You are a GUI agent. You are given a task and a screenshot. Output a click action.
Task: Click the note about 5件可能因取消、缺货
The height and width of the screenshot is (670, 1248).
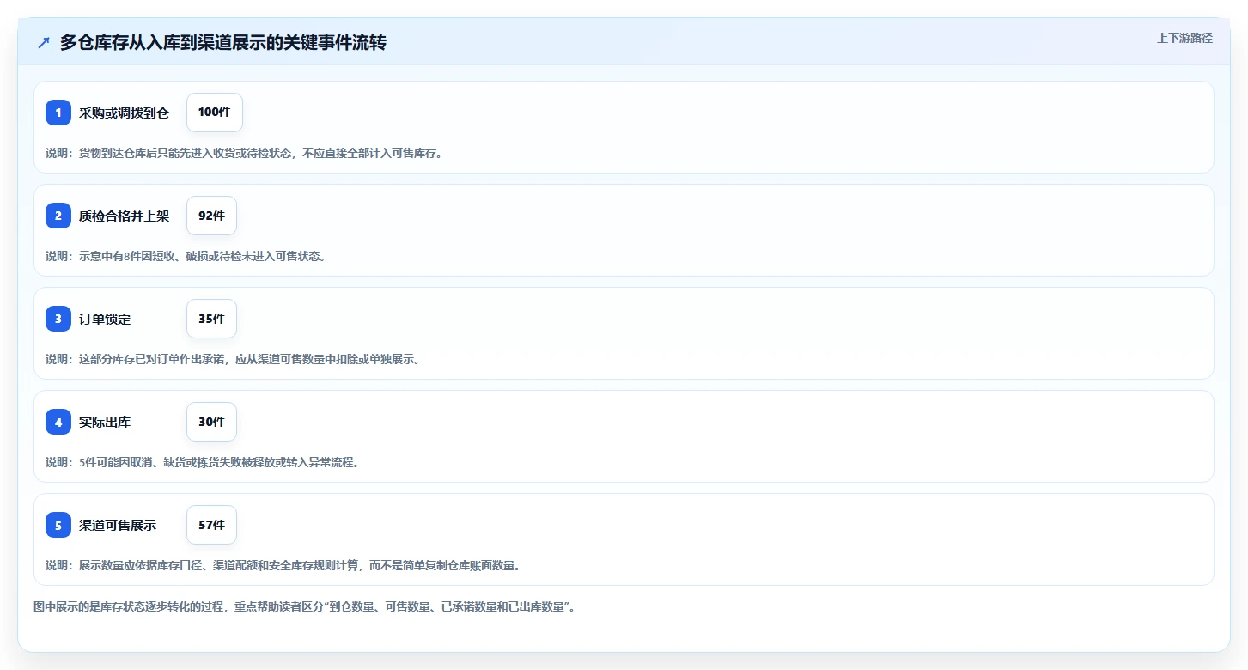[202, 462]
